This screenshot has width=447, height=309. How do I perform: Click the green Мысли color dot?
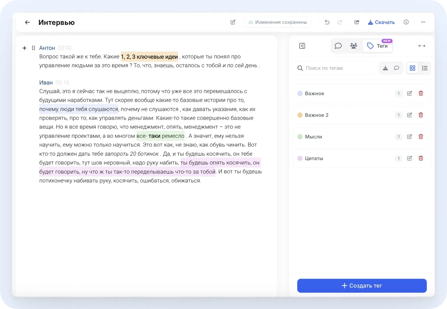(300, 137)
